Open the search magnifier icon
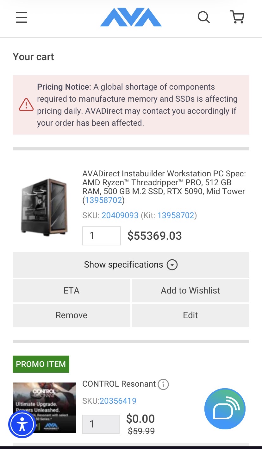Image resolution: width=262 pixels, height=449 pixels. (204, 17)
